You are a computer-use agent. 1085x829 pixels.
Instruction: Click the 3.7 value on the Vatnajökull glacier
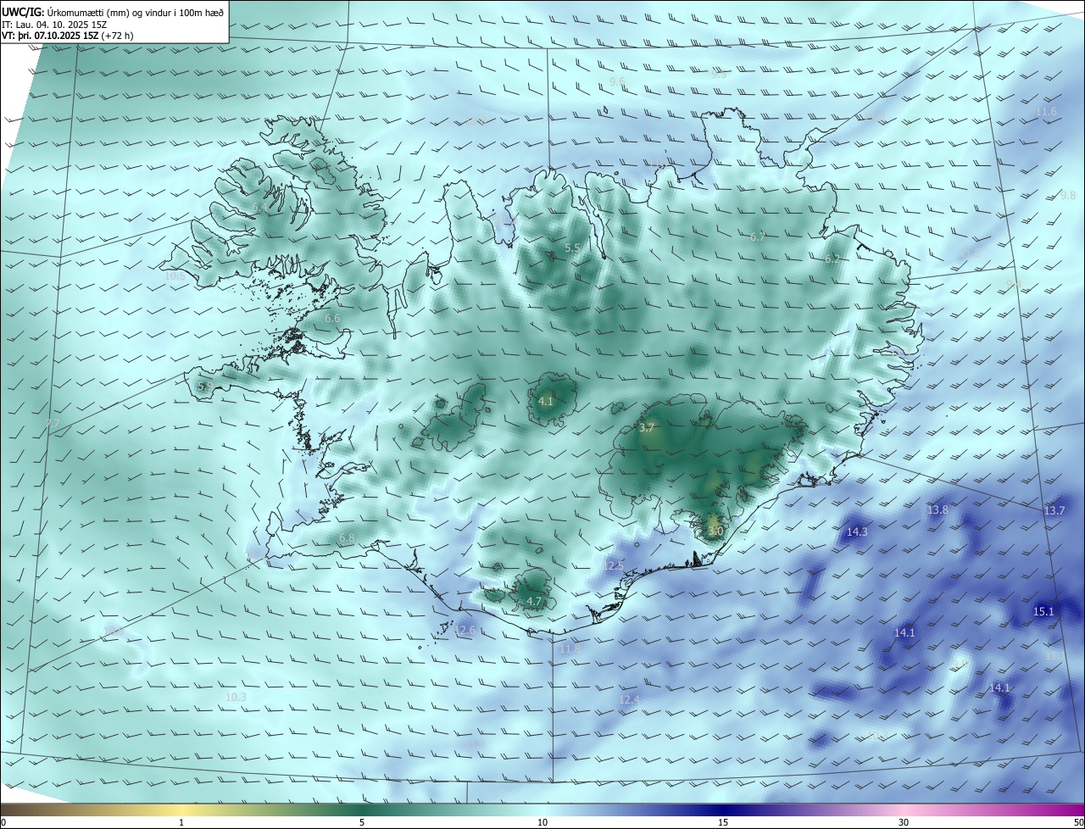click(647, 429)
